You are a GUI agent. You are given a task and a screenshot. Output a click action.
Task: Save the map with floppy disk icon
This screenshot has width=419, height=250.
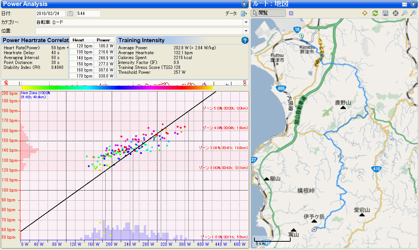click(x=385, y=13)
